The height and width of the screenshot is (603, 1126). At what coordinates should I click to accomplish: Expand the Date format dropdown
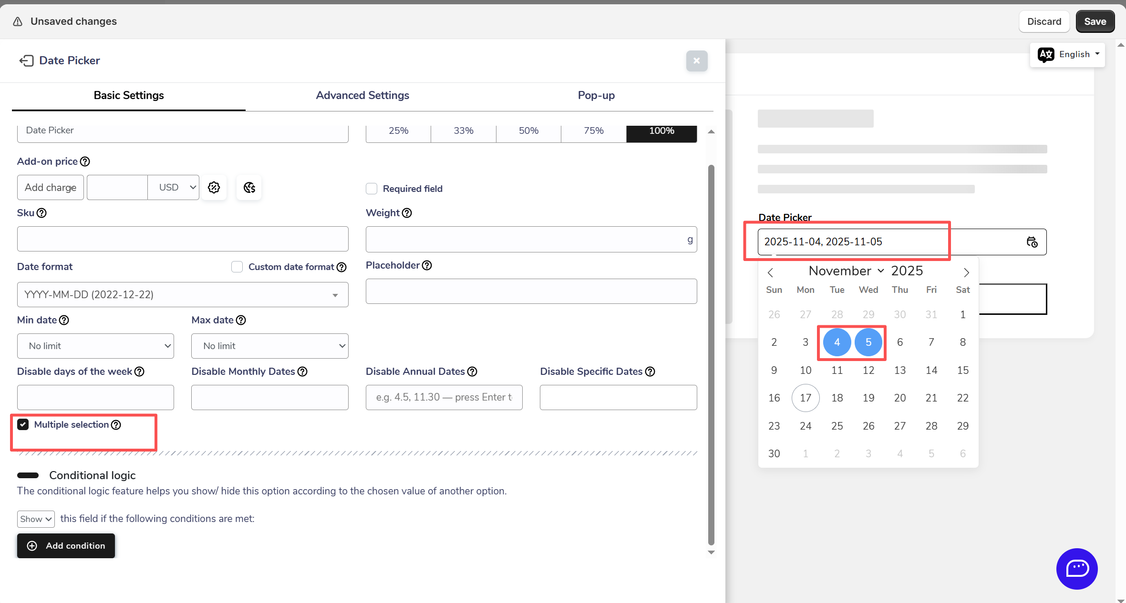pos(183,295)
